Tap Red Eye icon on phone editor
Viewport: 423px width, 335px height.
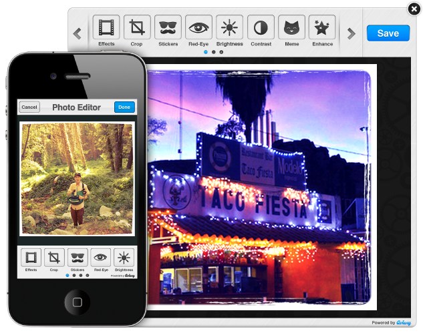(101, 258)
